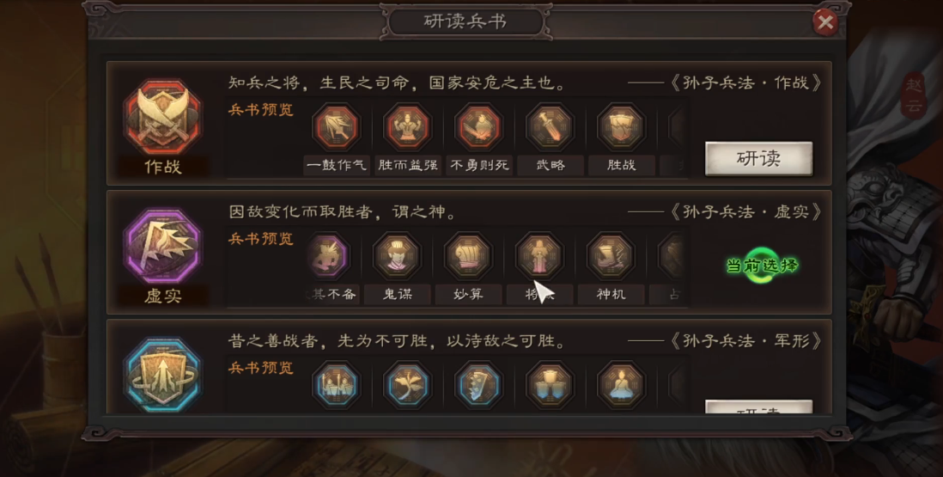The width and height of the screenshot is (943, 477).
Task: Click the partially visible 研读 button for 军形
Action: coord(758,407)
